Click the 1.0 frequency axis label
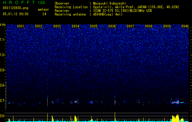Viewport: 192px width, 122px height. pos(3,55)
